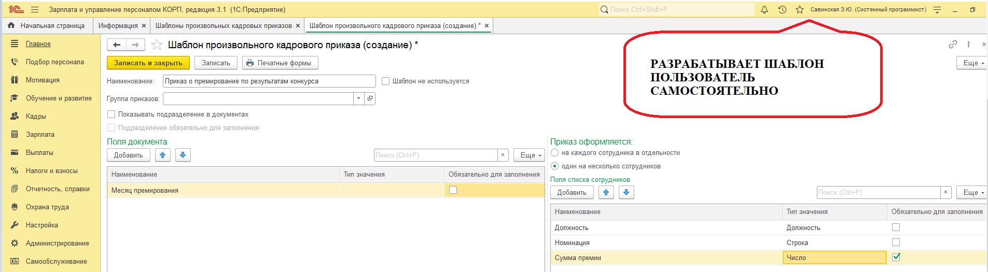Open the Зарплата section in sidebar

click(x=40, y=134)
